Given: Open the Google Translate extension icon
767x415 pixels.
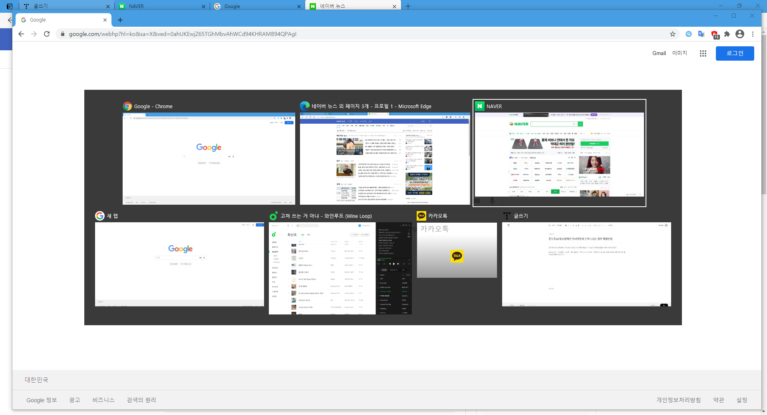Looking at the screenshot, I should coord(701,34).
